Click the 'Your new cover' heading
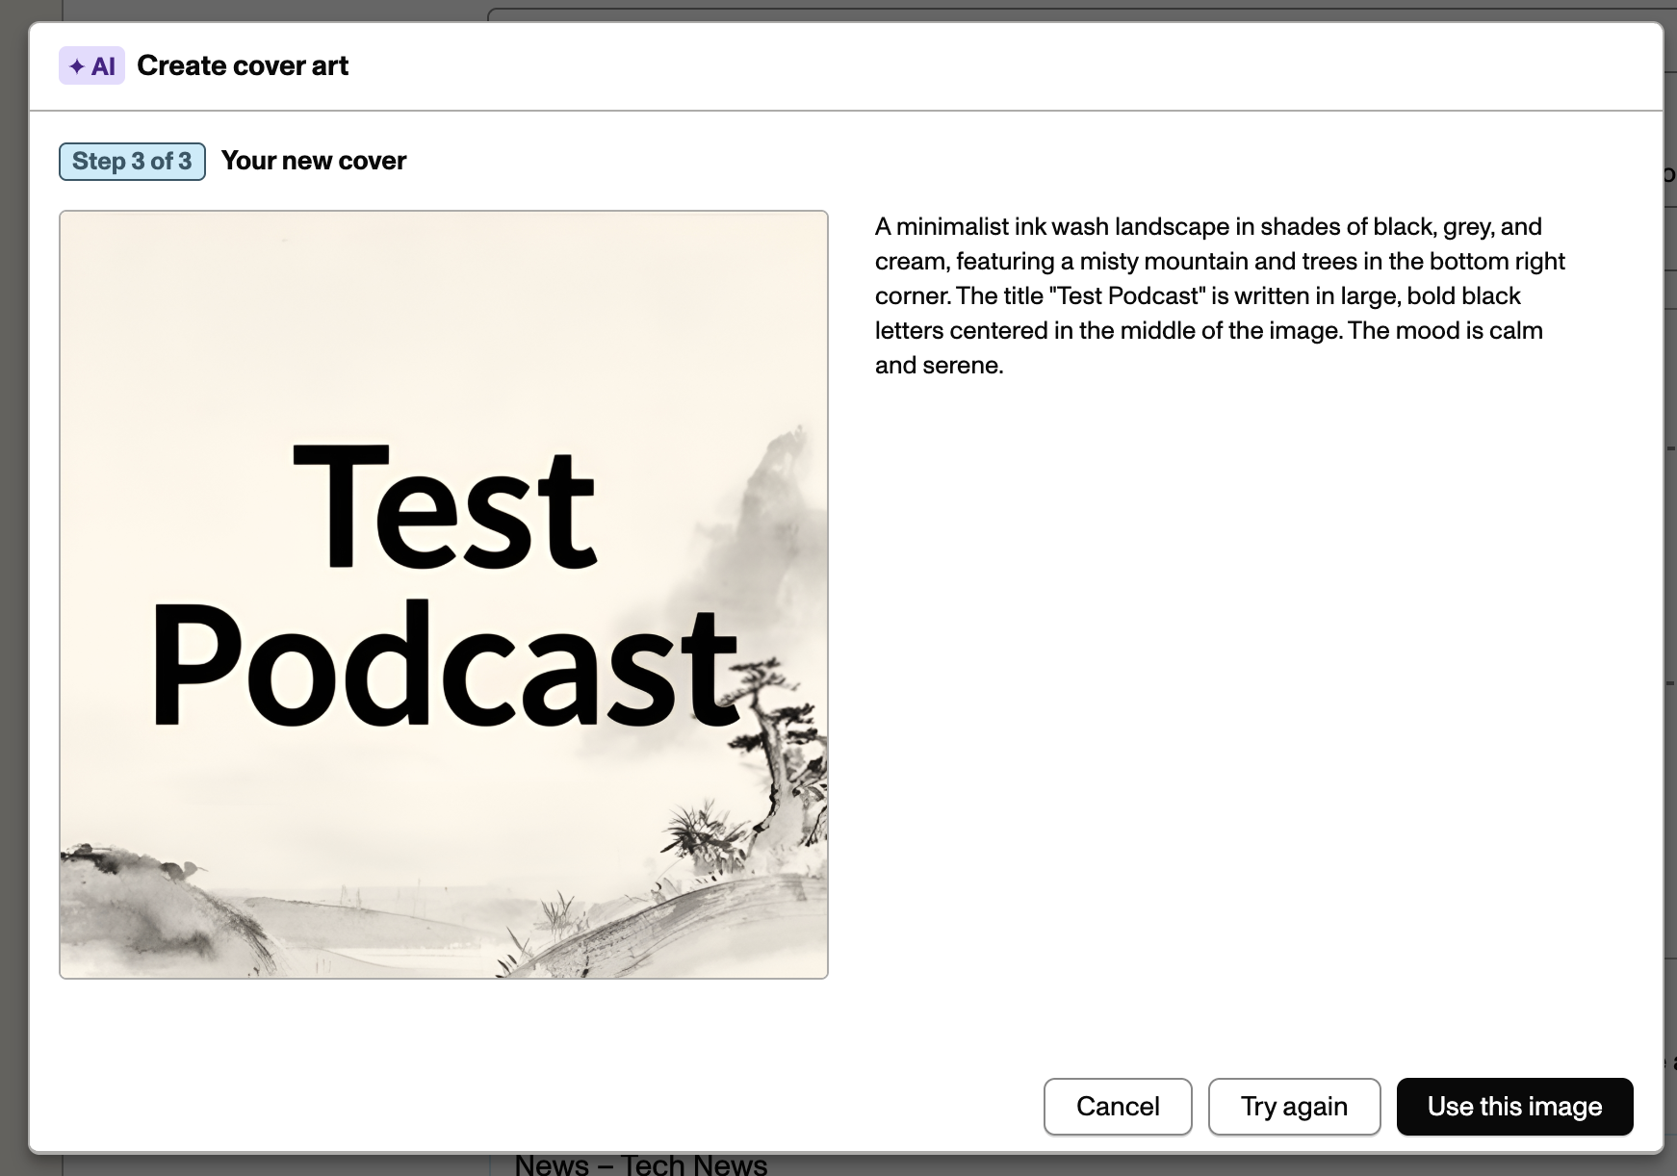This screenshot has width=1677, height=1176. coord(314,161)
